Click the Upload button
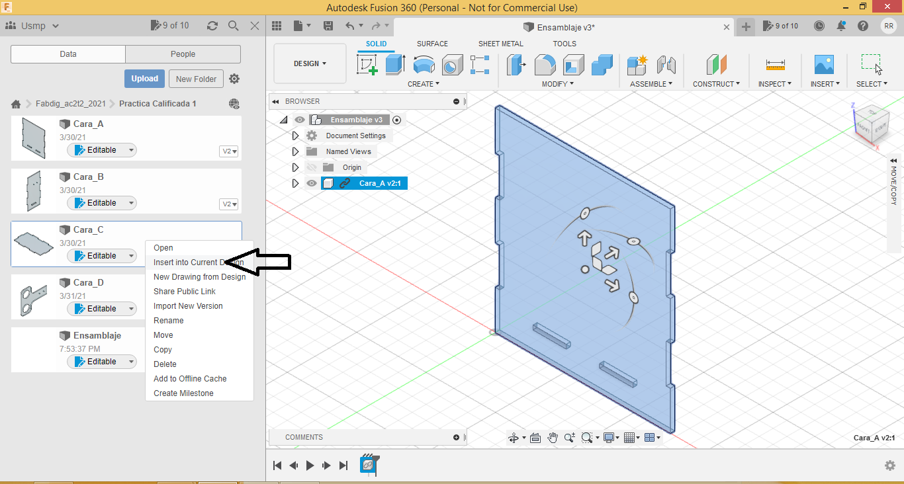Viewport: 904px width, 484px height. pos(144,79)
